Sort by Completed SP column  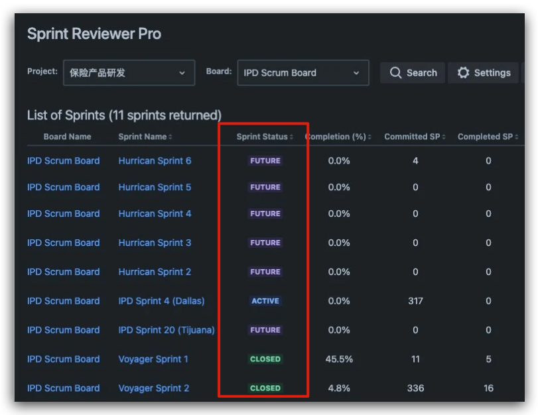(488, 137)
